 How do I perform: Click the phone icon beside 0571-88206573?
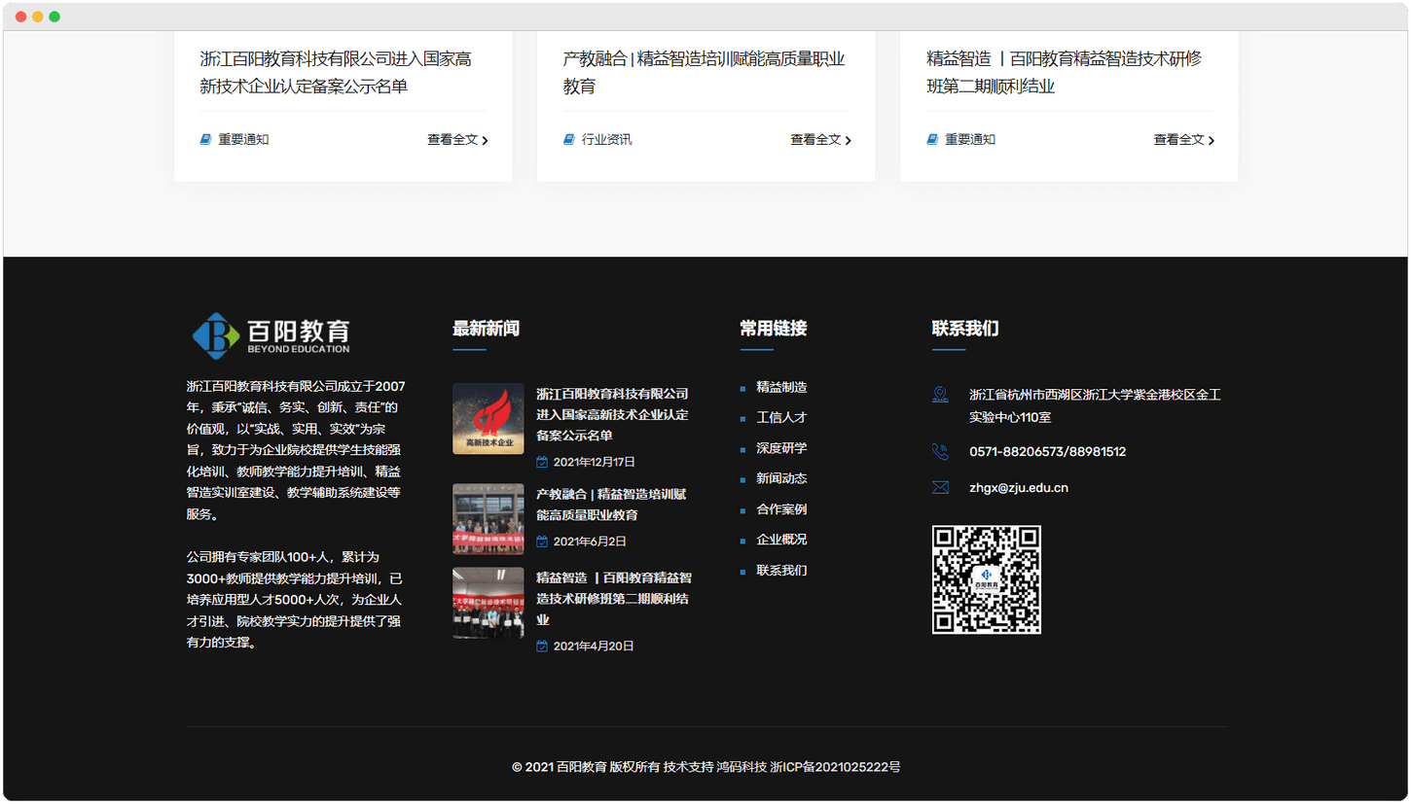click(940, 451)
